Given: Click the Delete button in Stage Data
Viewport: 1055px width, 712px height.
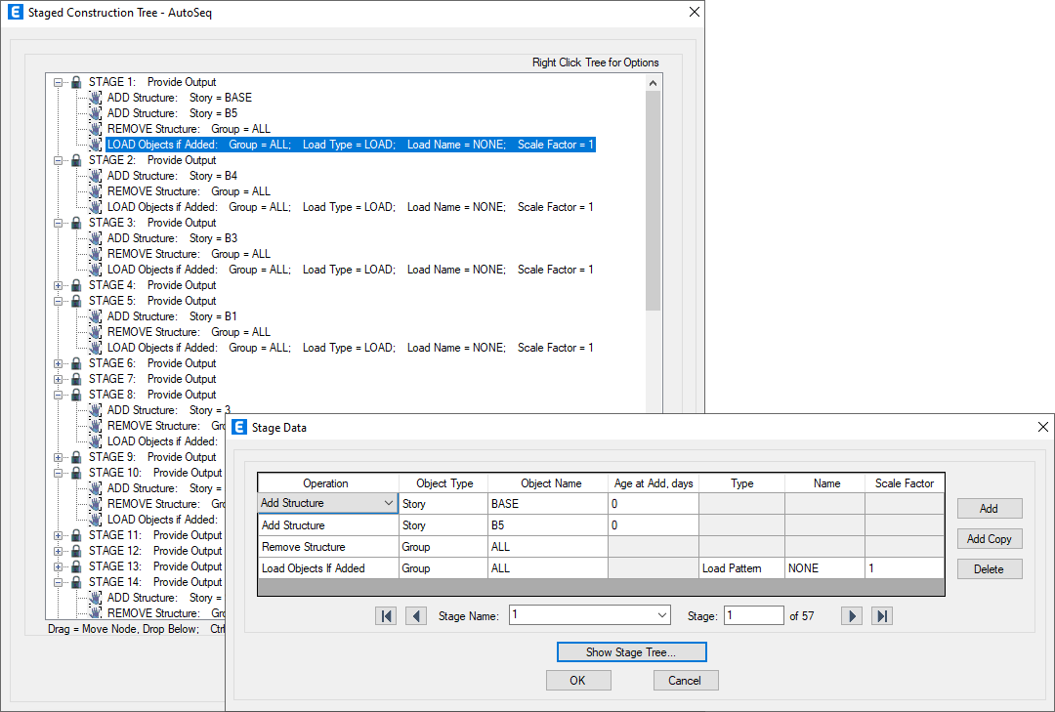Looking at the screenshot, I should tap(989, 569).
